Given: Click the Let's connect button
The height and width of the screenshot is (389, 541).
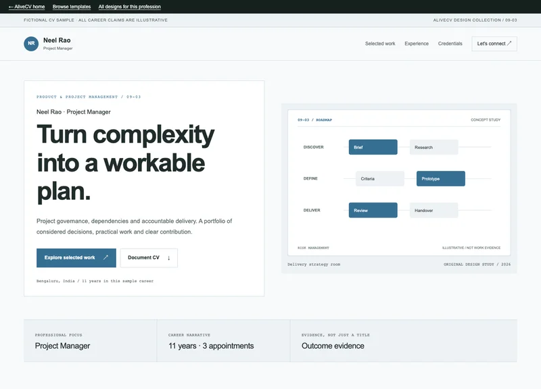Looking at the screenshot, I should [494, 44].
